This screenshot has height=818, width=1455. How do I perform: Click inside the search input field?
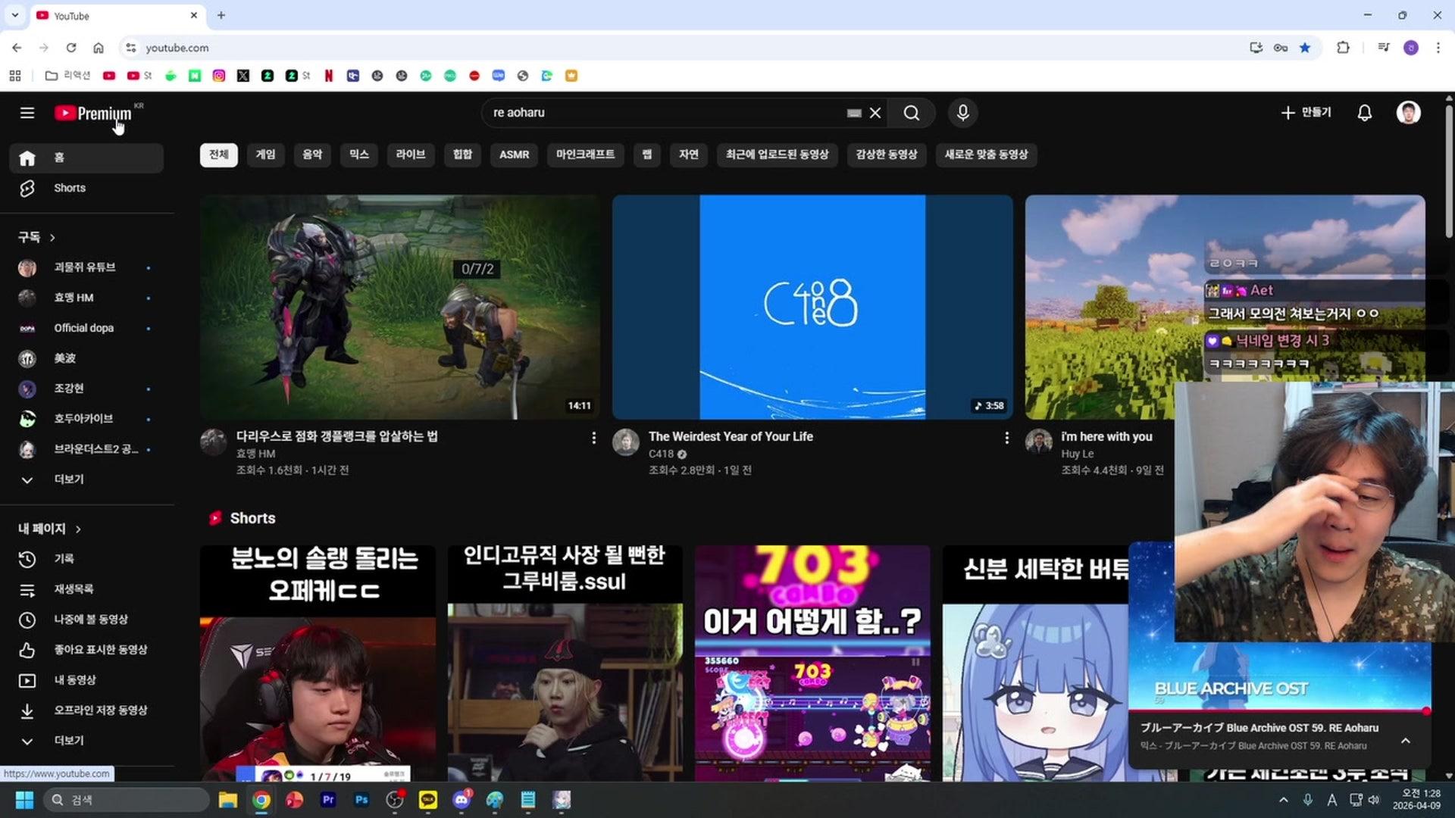667,112
